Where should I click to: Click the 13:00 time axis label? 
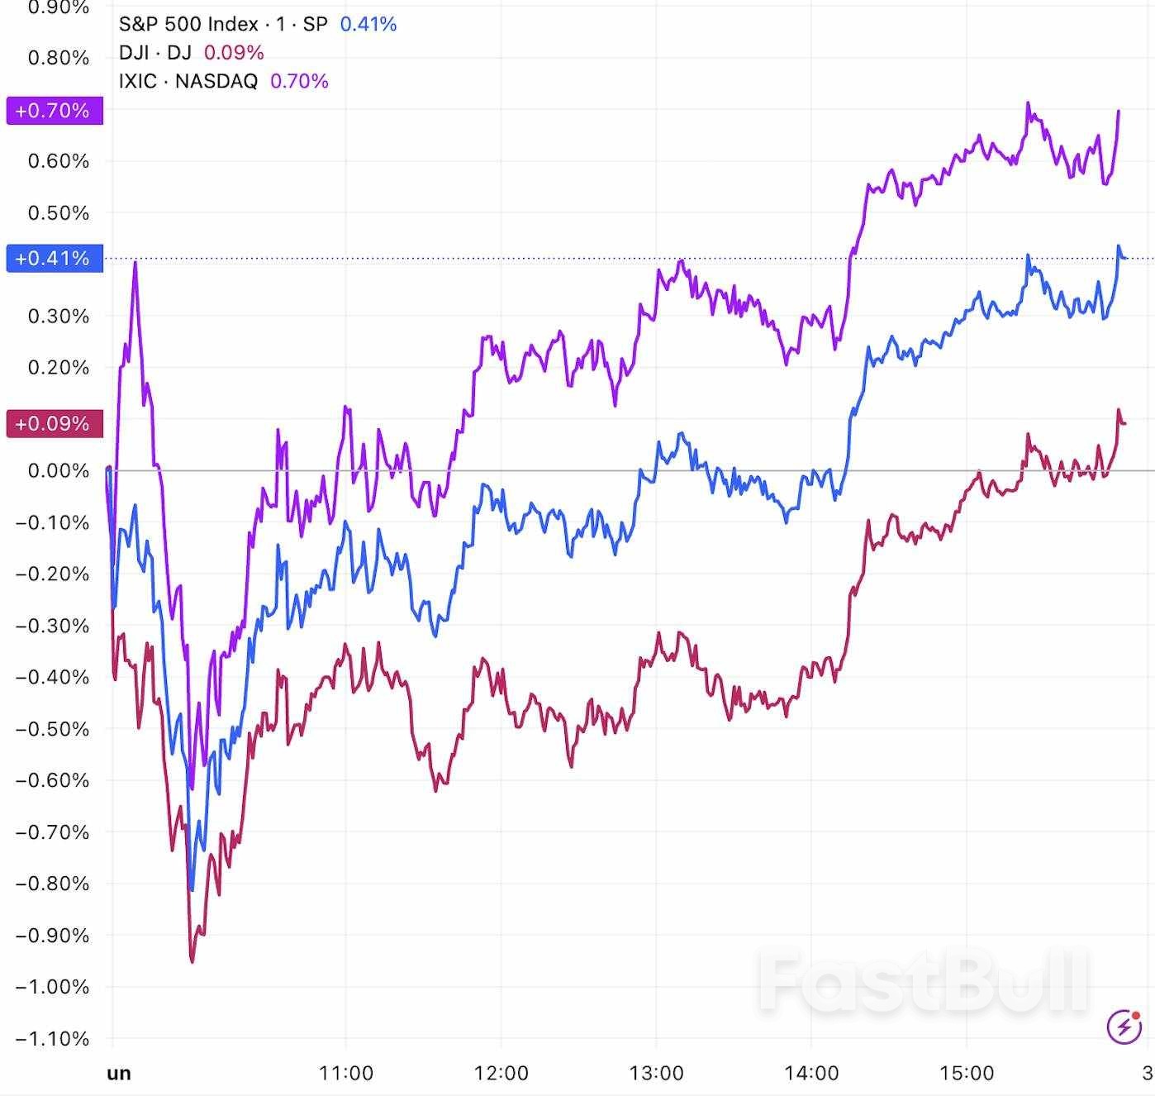[656, 1074]
